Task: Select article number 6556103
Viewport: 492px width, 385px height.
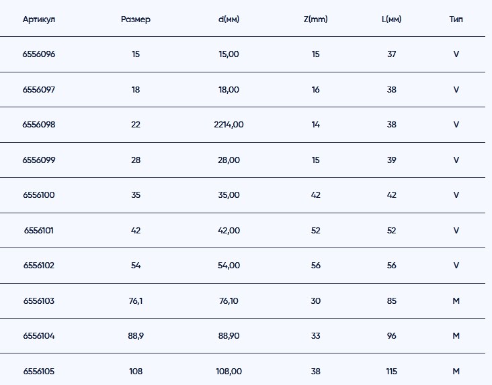Action: pos(39,301)
